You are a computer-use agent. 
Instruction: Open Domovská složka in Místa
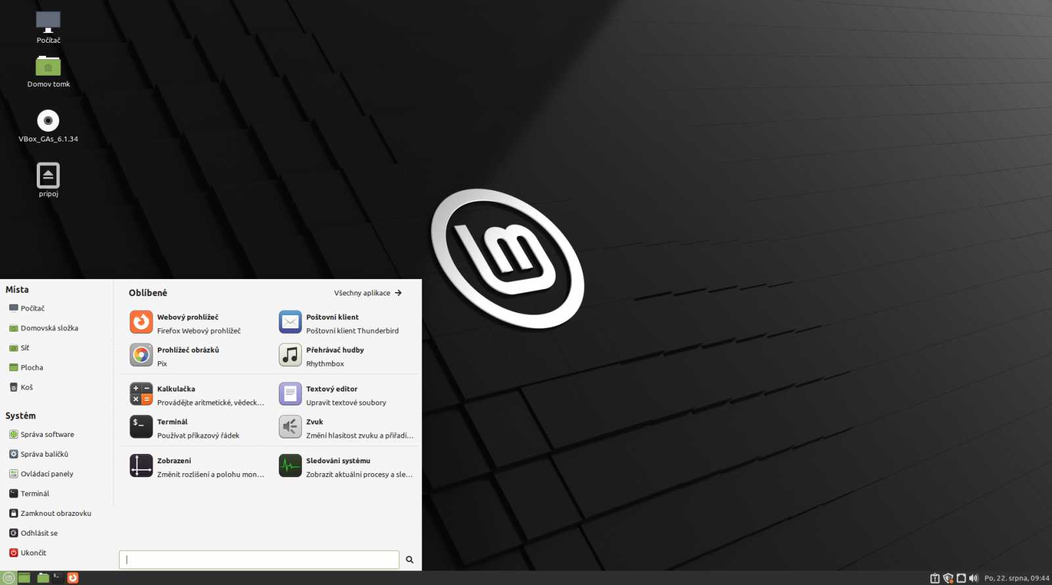pyautogui.click(x=43, y=328)
